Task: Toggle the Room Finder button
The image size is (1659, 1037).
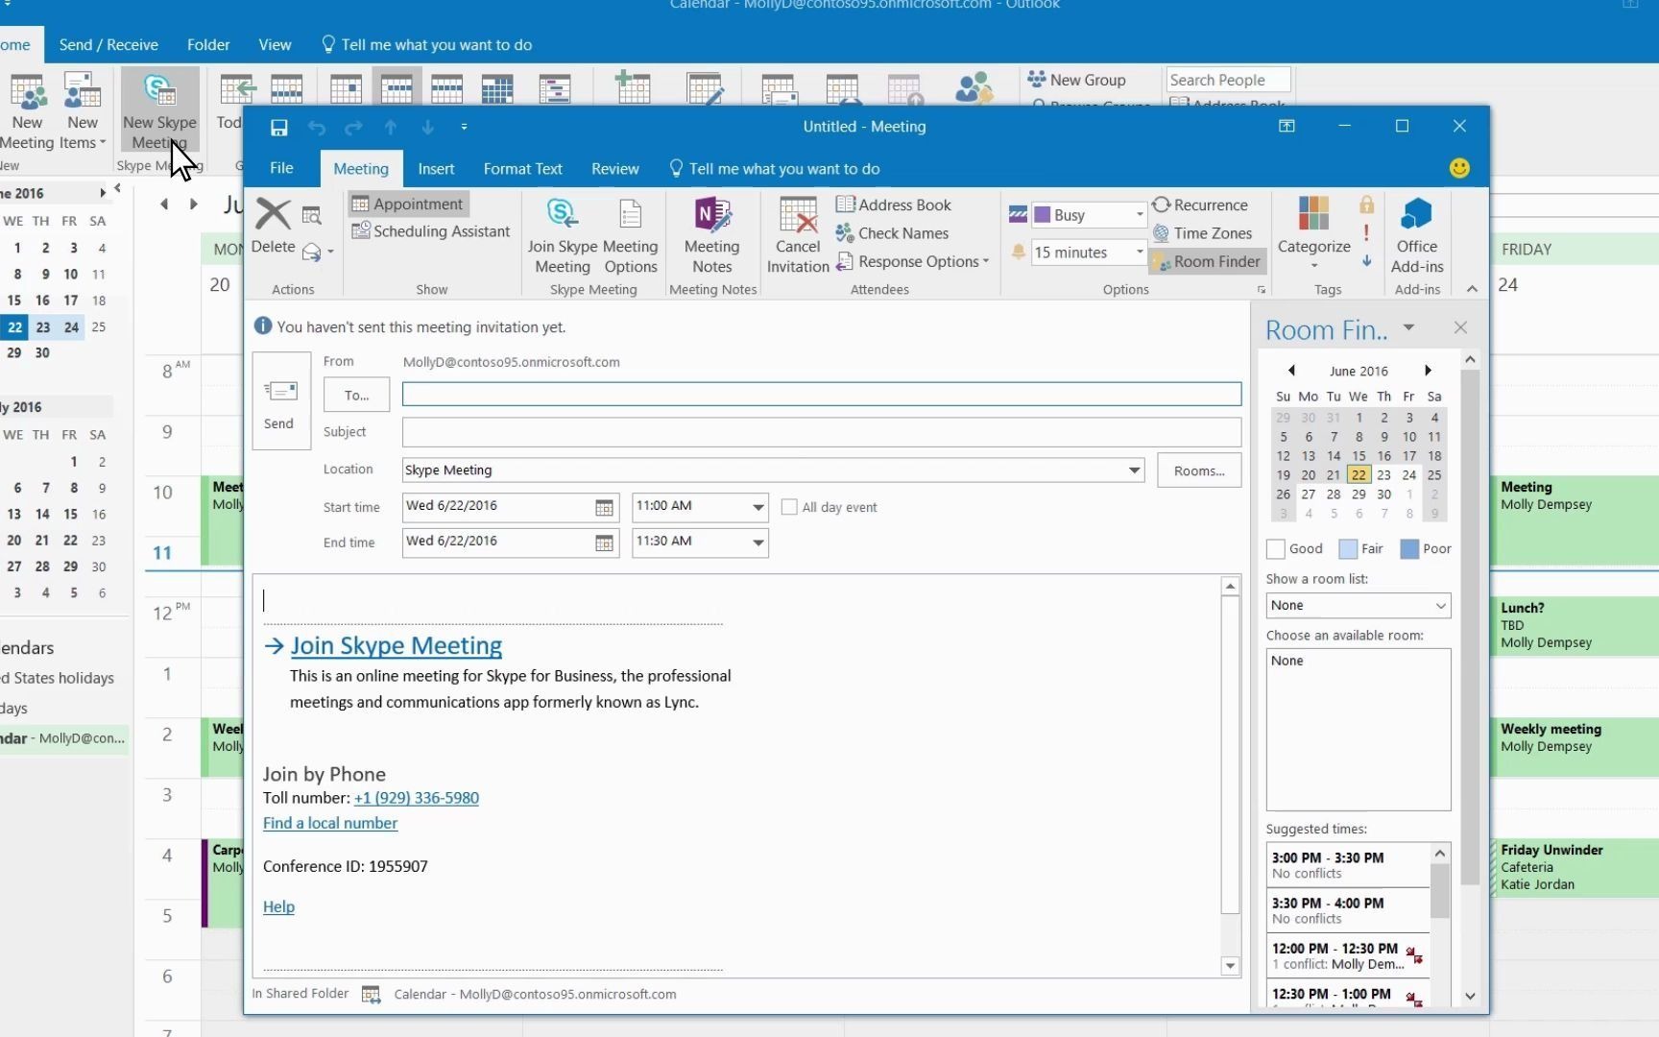Action: click(x=1206, y=261)
